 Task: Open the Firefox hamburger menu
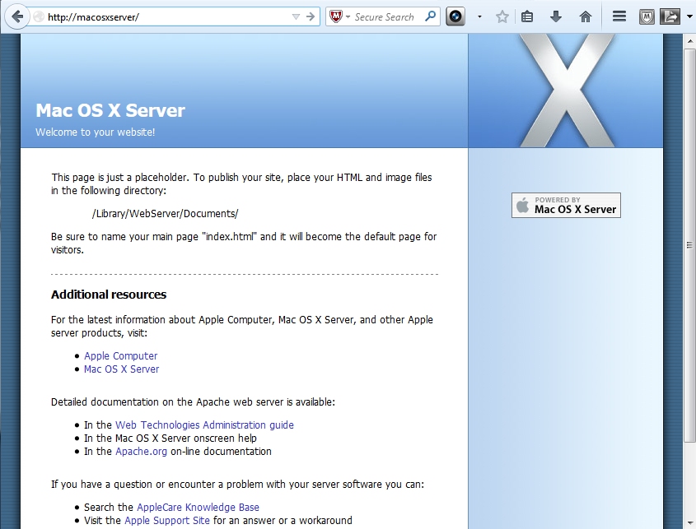tap(619, 16)
